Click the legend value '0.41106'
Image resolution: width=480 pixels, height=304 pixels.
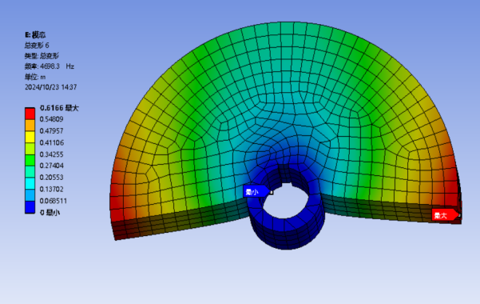[x=52, y=142]
